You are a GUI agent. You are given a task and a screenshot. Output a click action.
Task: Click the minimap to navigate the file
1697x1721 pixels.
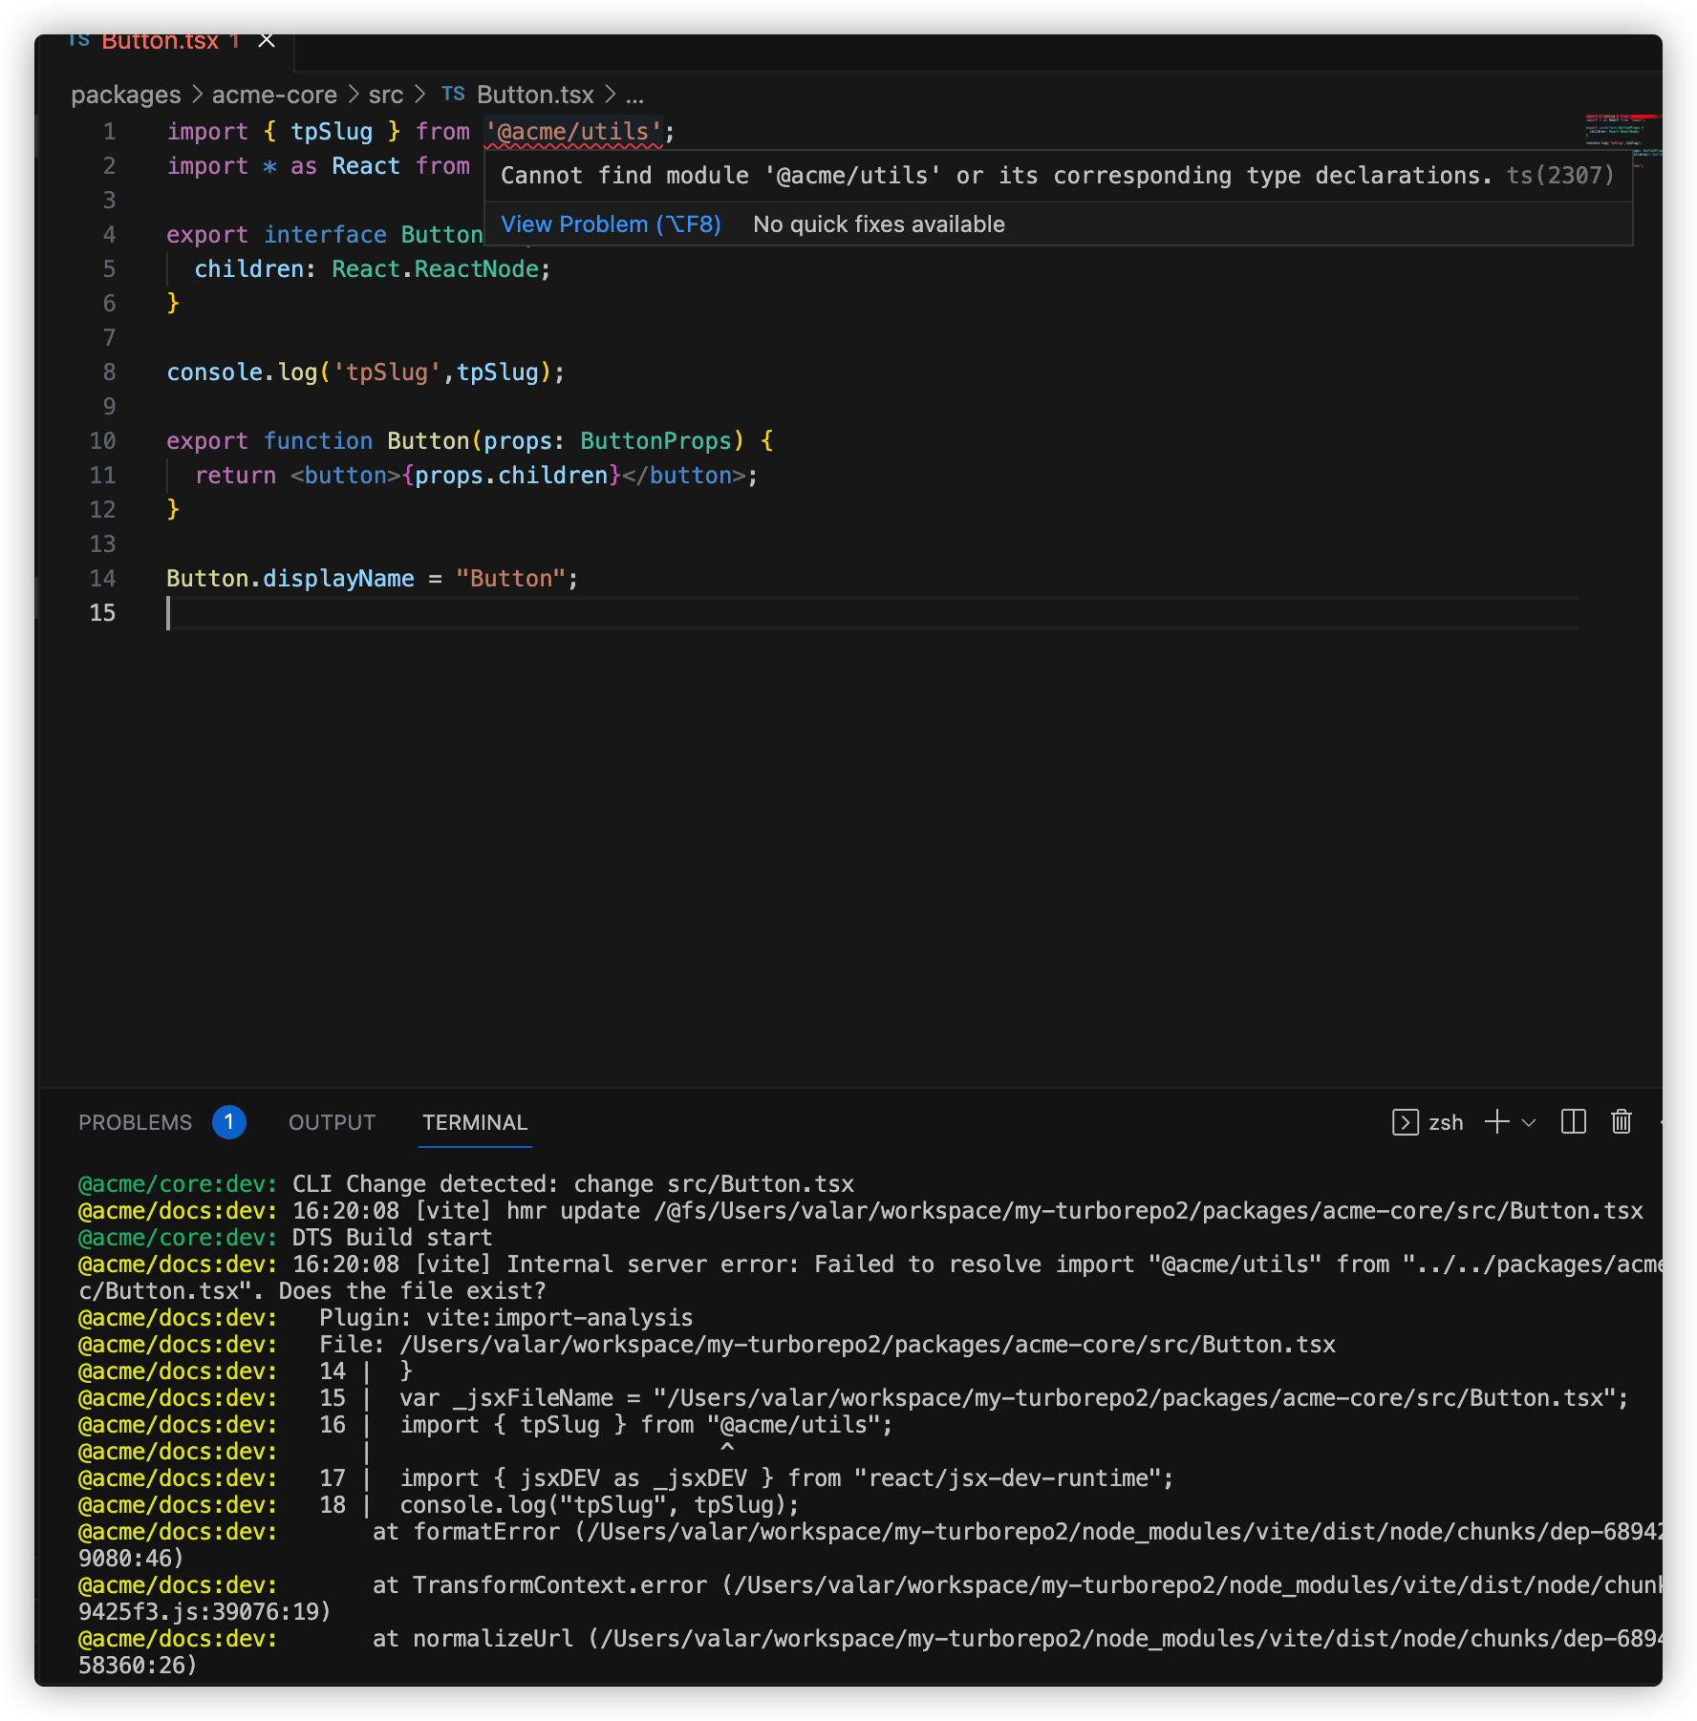[1620, 134]
